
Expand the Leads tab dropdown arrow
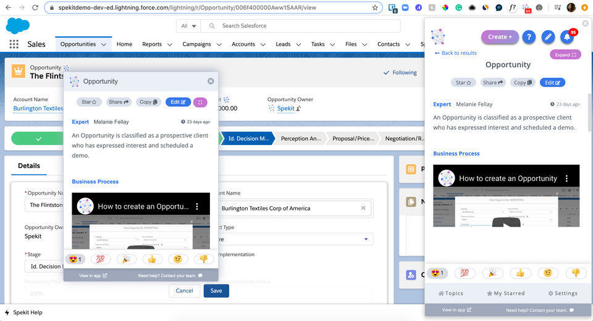pos(298,44)
